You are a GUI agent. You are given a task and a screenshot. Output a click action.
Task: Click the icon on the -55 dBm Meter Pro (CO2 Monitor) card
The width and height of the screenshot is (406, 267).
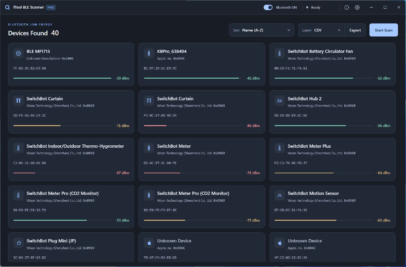[x=18, y=196]
